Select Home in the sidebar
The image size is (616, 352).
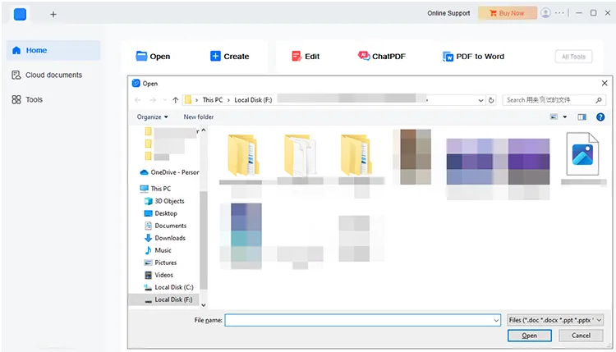(53, 50)
